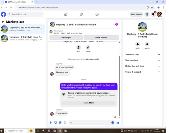The width and height of the screenshot is (169, 133).
Task: Click the Find friends button
Action: (136, 14)
